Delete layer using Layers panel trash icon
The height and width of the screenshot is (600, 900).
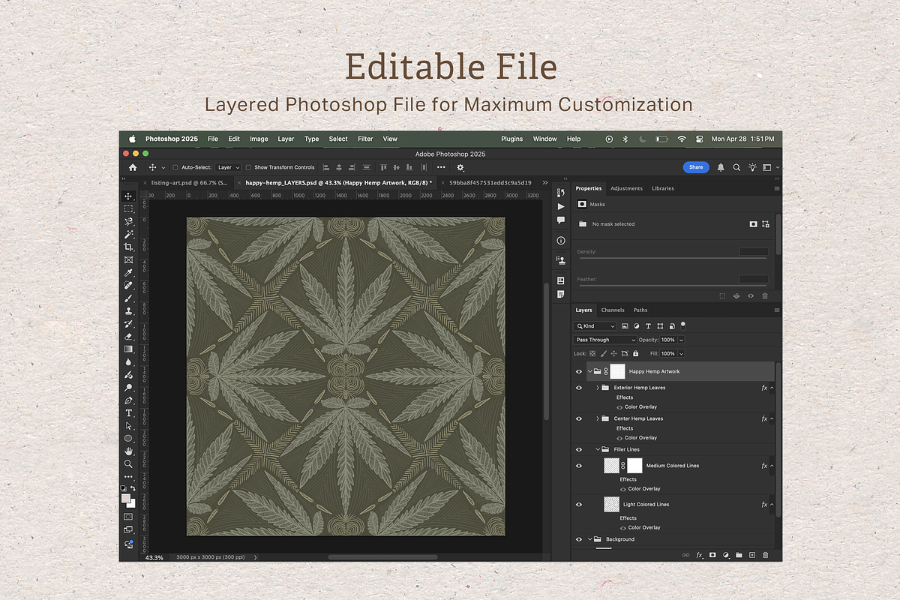[x=766, y=555]
